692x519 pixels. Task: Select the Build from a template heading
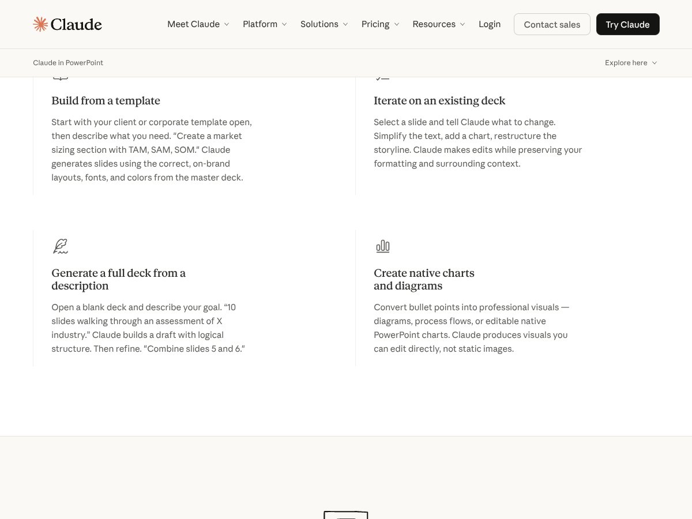[106, 101]
